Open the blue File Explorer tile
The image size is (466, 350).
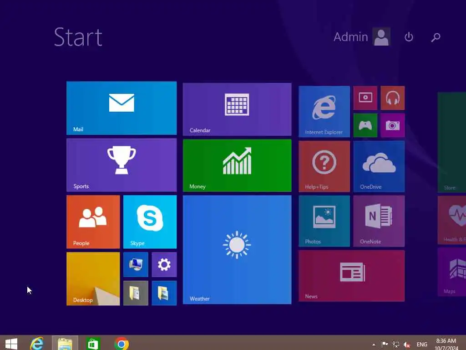point(164,293)
